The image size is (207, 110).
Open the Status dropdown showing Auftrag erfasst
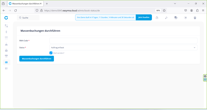(x=123, y=48)
